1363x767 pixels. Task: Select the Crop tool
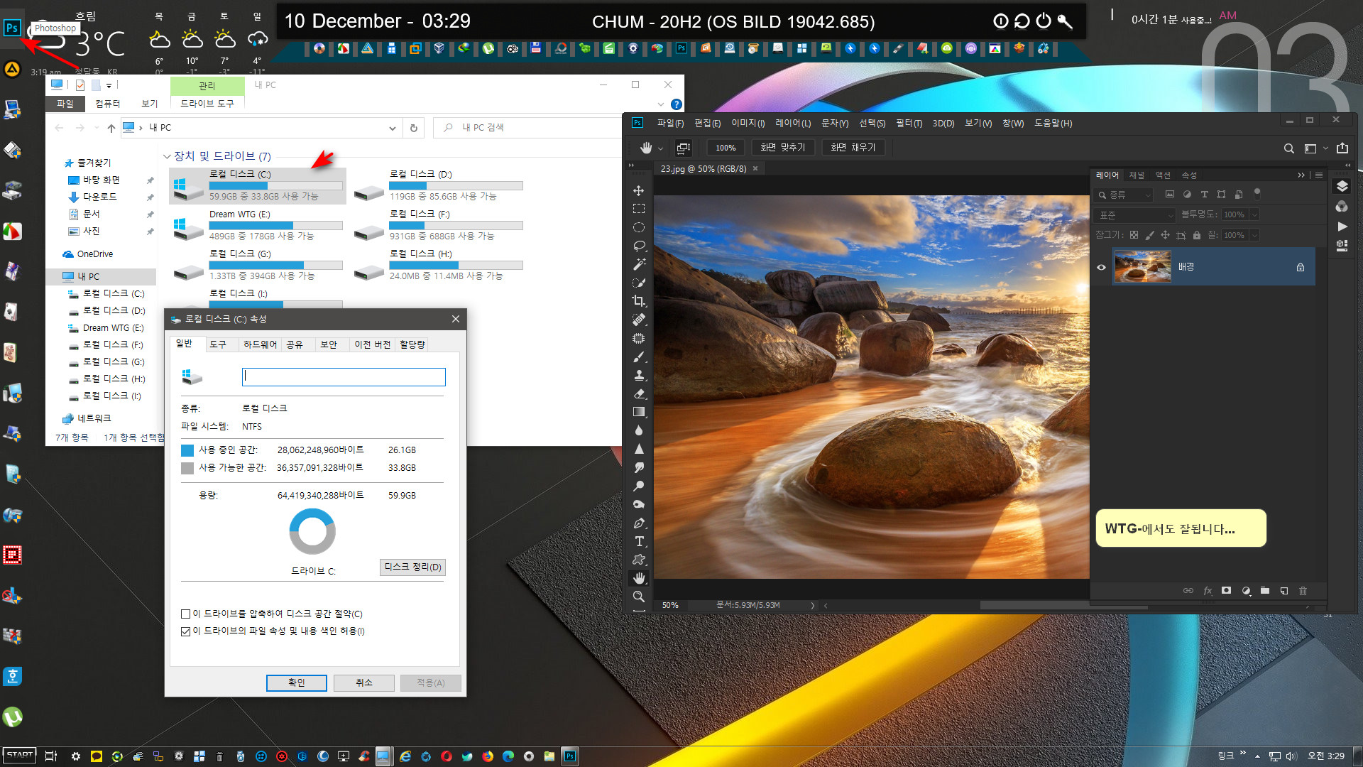point(639,301)
